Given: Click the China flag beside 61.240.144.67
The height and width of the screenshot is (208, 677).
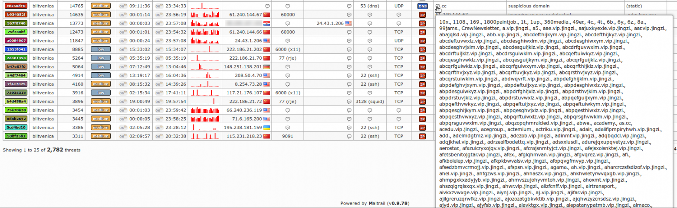Looking at the screenshot, I should 267,15.
